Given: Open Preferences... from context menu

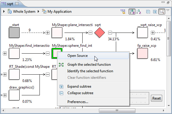Looking at the screenshot, I should pyautogui.click(x=93, y=102).
